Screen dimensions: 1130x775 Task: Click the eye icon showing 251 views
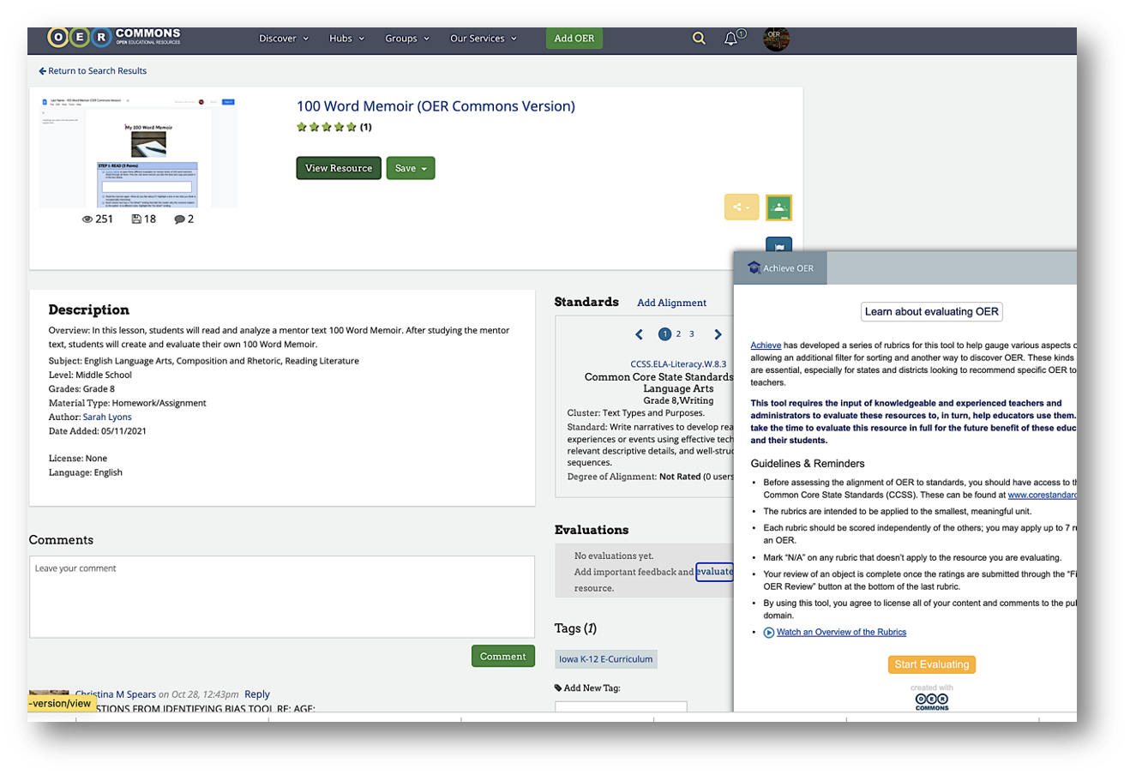(89, 219)
